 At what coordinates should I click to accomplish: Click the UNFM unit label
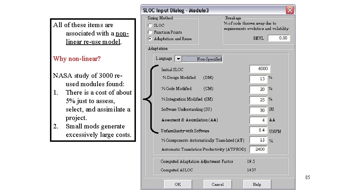click(275, 132)
